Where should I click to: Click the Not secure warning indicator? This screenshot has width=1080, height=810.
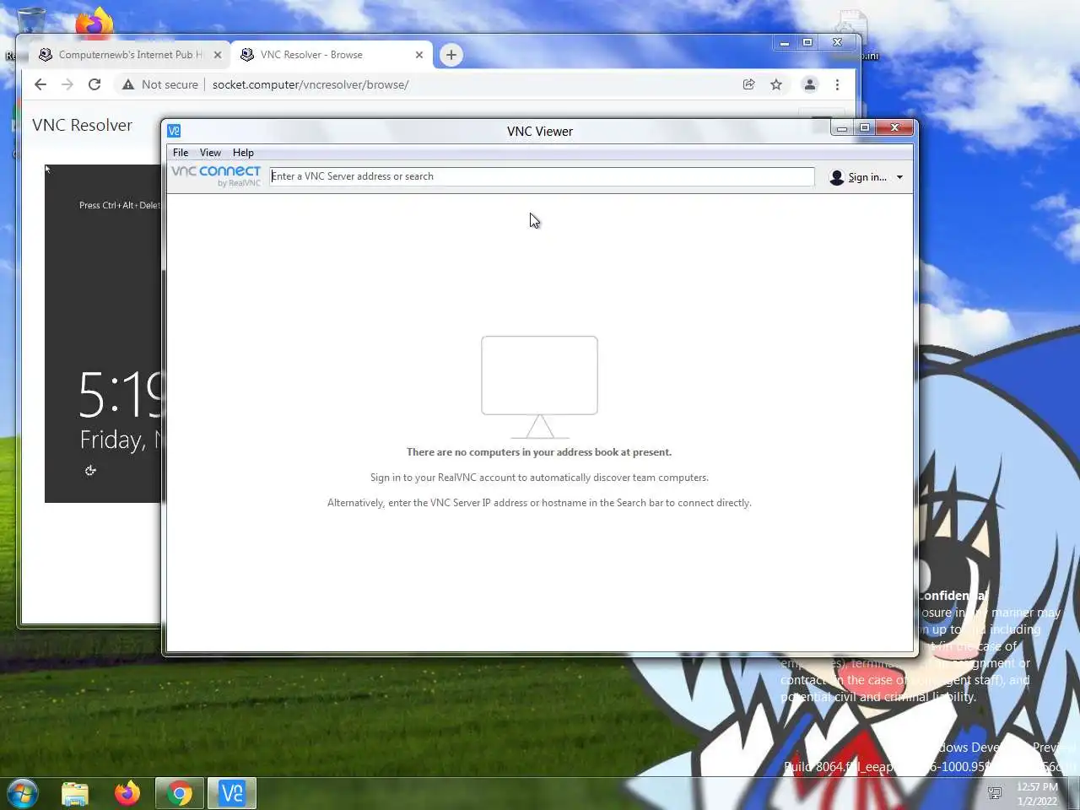point(160,84)
